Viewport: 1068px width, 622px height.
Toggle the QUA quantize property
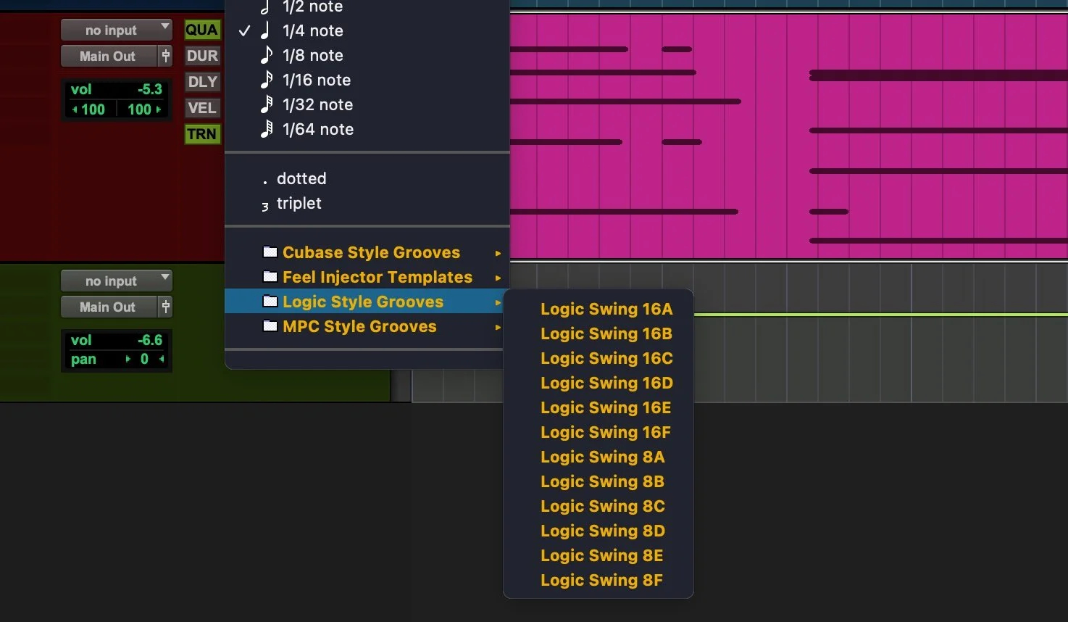pyautogui.click(x=201, y=30)
